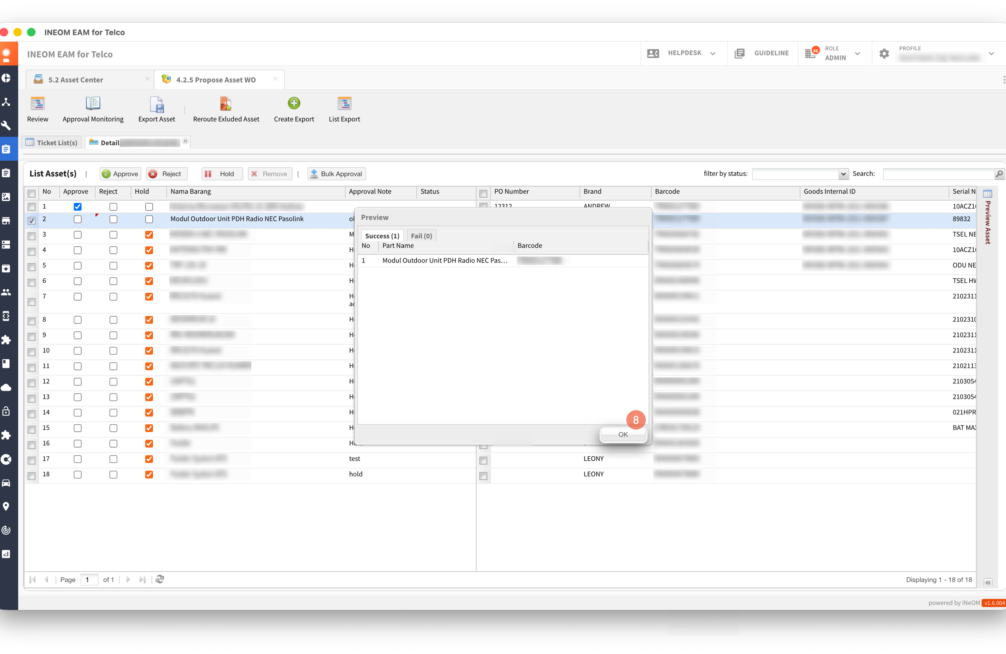Image resolution: width=1006 pixels, height=654 pixels.
Task: Expand the ROLE ADMIN dropdown
Action: 857,54
